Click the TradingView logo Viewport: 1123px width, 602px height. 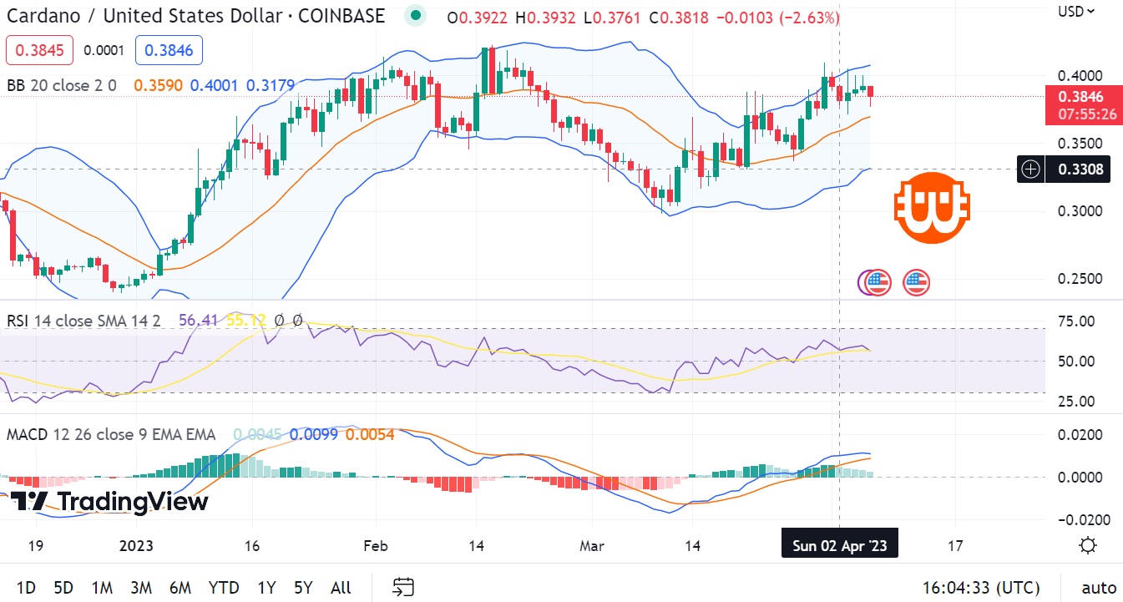109,502
